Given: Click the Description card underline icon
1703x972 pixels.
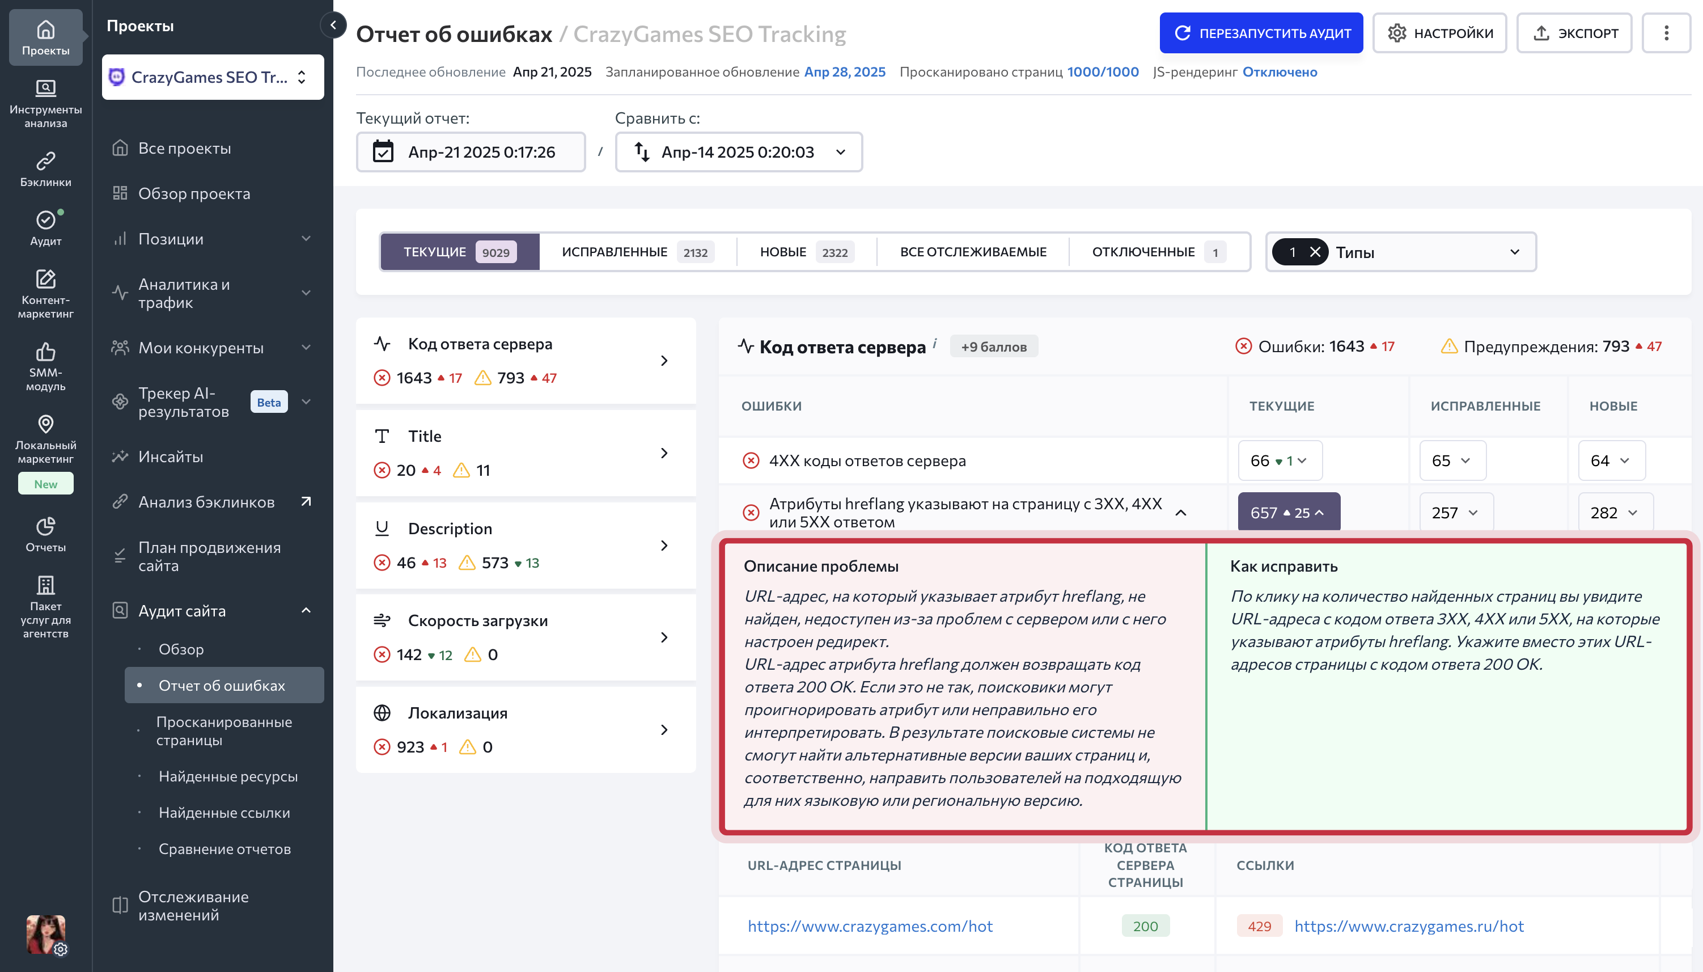Looking at the screenshot, I should (x=382, y=528).
